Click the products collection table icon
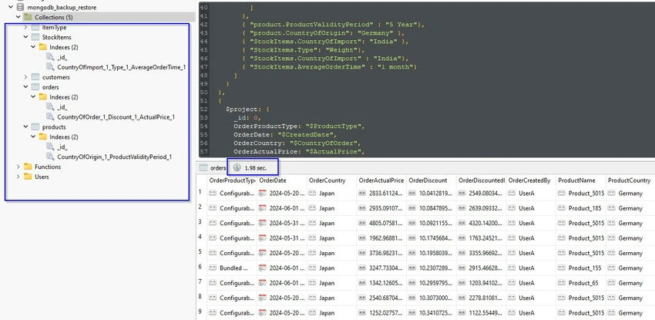Viewport: 655px width, 320px height. click(x=35, y=127)
